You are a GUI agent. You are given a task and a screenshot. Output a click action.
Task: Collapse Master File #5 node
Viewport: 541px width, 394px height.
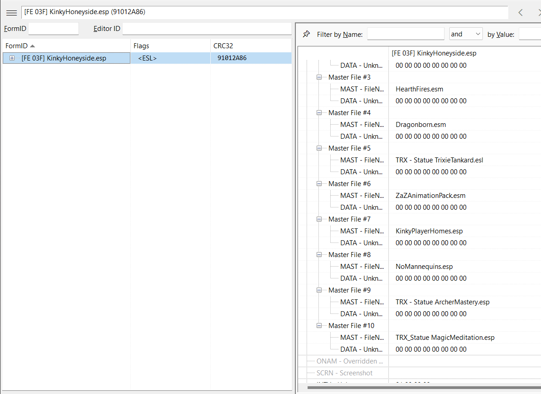coord(319,148)
